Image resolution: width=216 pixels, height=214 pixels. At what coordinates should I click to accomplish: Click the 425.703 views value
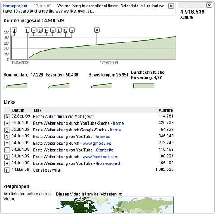(166, 123)
